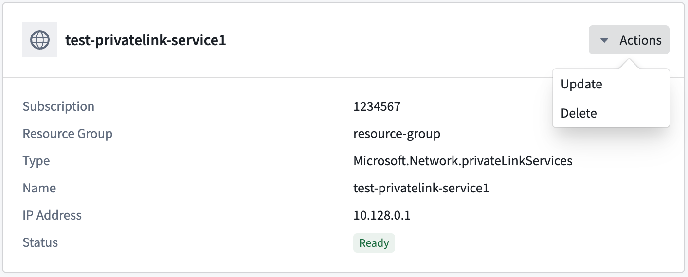The height and width of the screenshot is (277, 688).
Task: Click the Subscription value 1234567
Action: [377, 106]
